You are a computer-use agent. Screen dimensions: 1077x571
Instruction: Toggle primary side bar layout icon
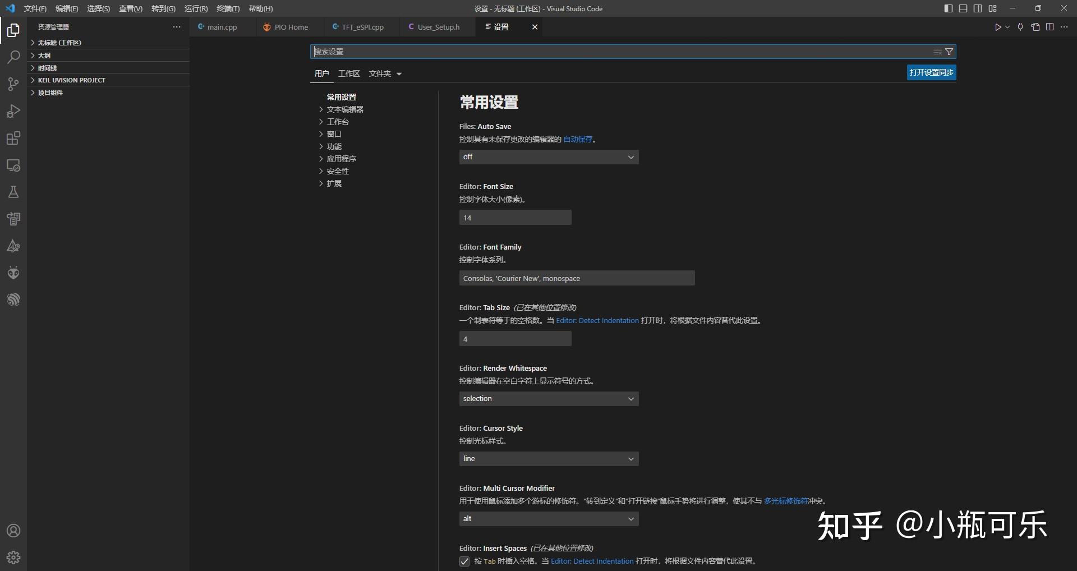point(949,8)
